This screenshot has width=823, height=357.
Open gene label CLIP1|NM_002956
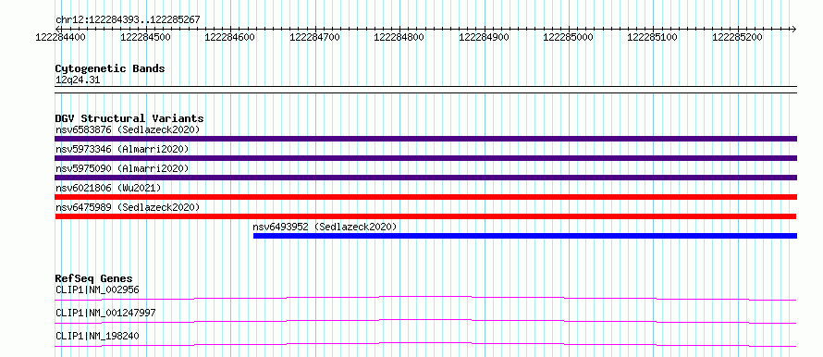pos(97,289)
